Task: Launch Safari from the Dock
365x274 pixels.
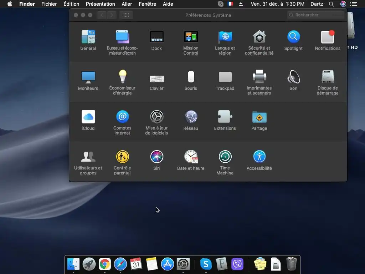Action: (120, 264)
